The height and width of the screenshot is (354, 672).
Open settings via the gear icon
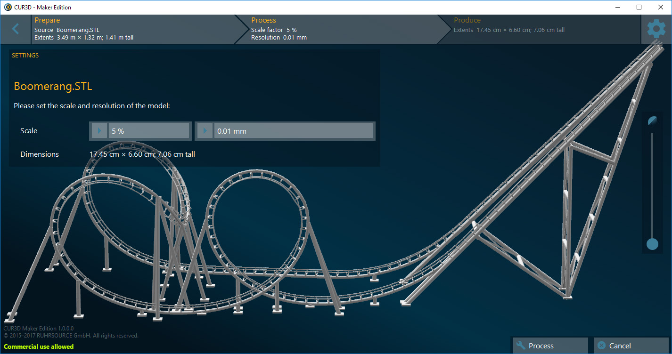pyautogui.click(x=656, y=29)
